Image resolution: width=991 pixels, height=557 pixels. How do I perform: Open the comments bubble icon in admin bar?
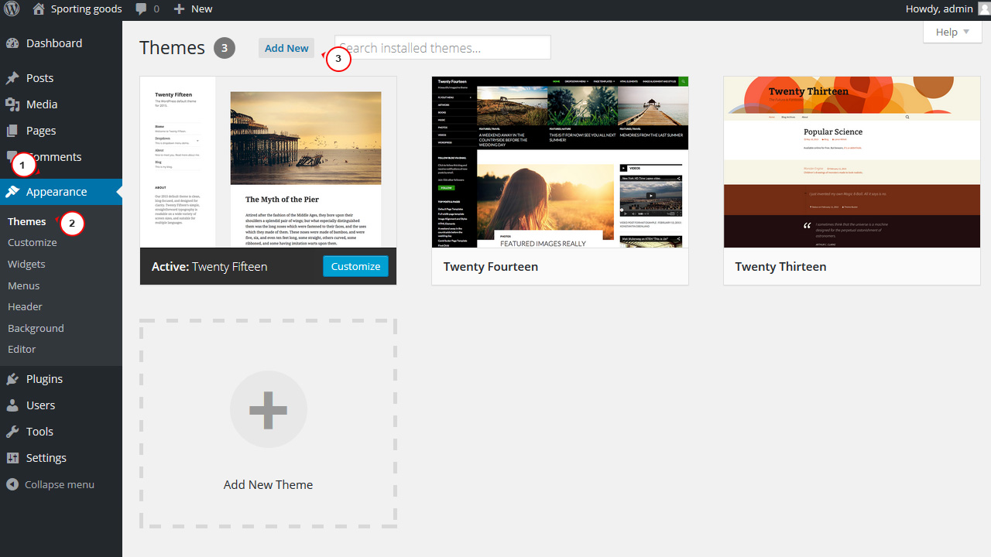141,9
